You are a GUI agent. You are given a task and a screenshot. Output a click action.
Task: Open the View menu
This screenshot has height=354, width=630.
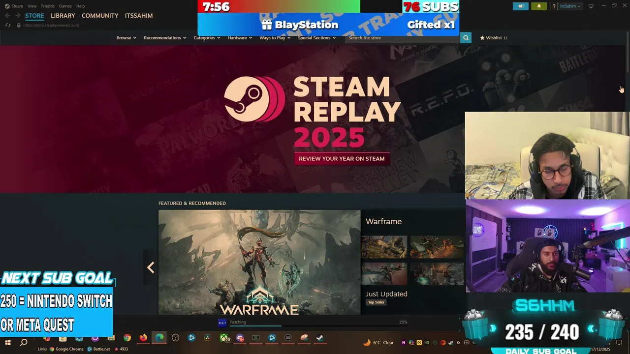(32, 6)
